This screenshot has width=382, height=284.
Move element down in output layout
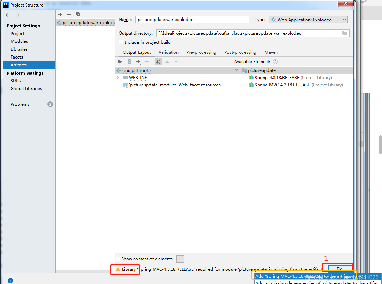coord(176,62)
